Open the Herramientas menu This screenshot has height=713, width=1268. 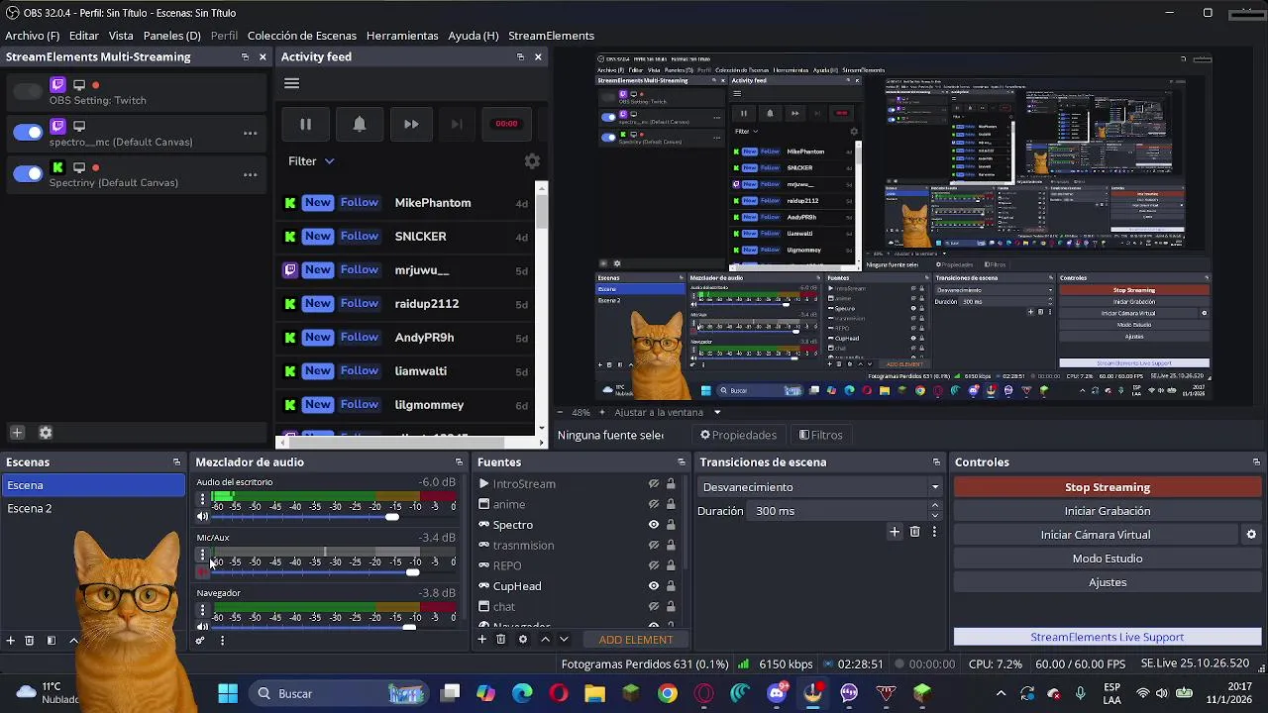[x=402, y=36]
